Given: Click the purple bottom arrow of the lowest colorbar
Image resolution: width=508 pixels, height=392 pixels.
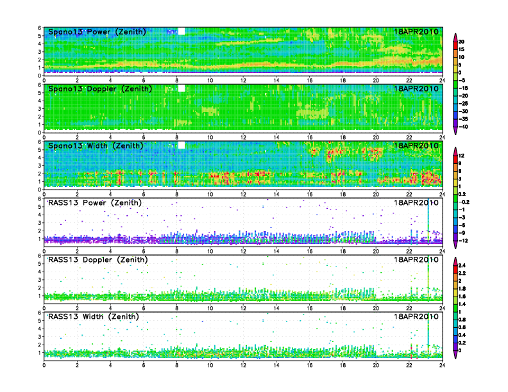Looking at the screenshot, I should click(455, 354).
